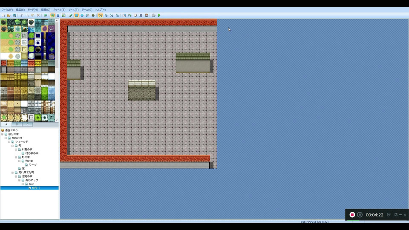
Task: Start Playtest with green play arrow
Action: tap(159, 15)
